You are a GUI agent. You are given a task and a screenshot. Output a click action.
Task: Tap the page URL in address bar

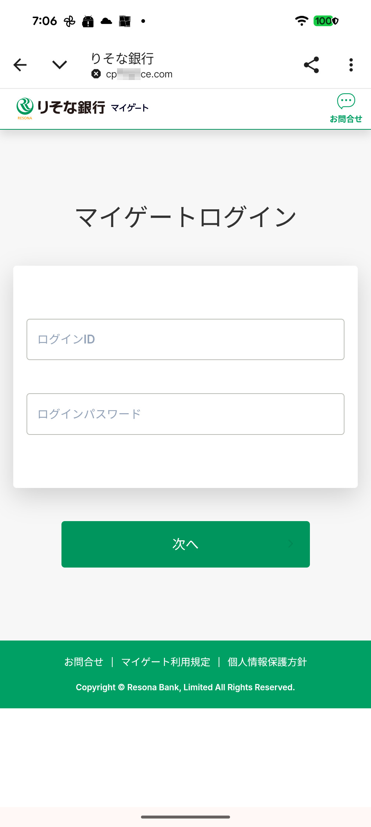(x=139, y=74)
